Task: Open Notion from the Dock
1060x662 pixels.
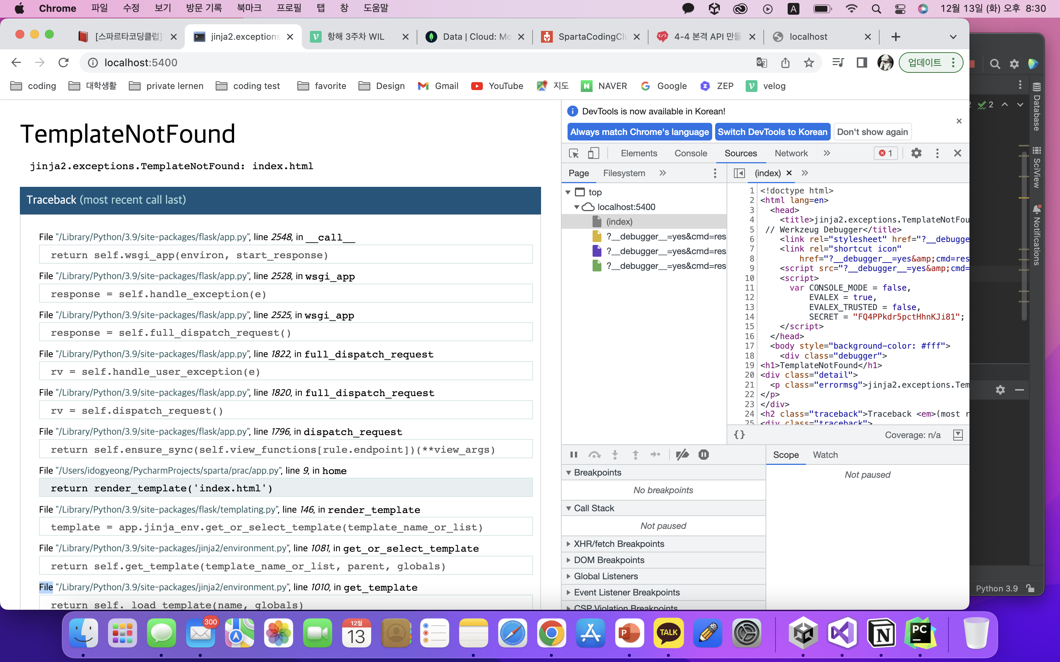Action: pyautogui.click(x=881, y=633)
